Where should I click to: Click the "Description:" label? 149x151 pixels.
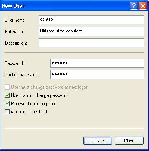click(x=16, y=43)
